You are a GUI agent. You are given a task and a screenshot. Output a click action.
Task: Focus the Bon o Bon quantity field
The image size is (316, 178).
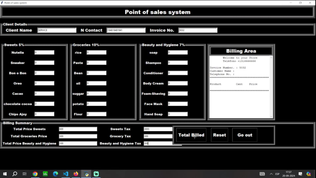coord(44,73)
